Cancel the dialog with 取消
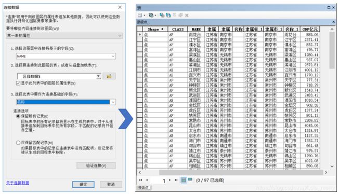 (111, 184)
